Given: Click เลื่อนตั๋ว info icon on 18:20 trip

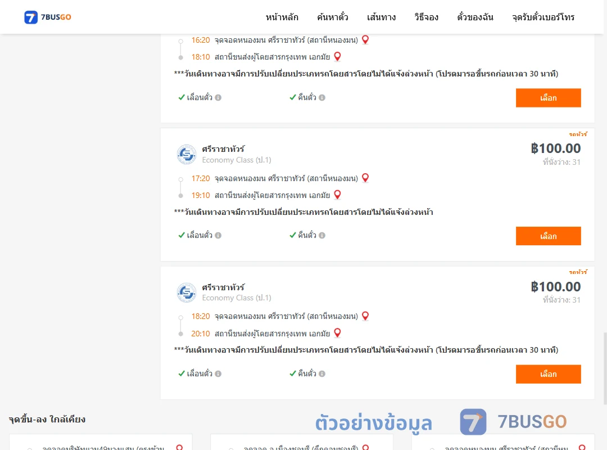Looking at the screenshot, I should coord(218,373).
